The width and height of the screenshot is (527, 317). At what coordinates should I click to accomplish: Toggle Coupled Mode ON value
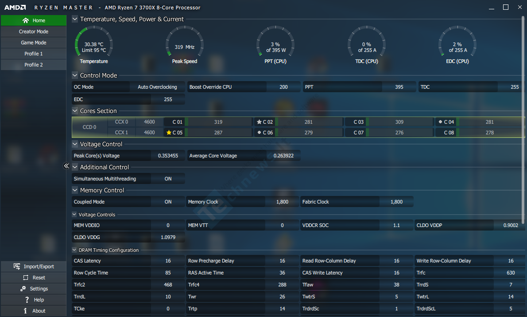pyautogui.click(x=168, y=202)
